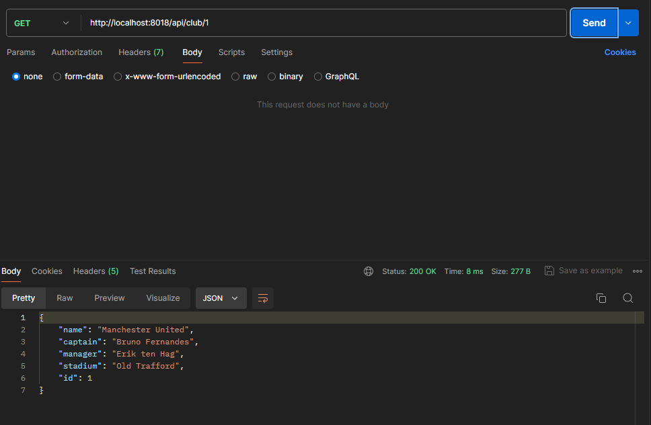Click line number 1 in the gutter
Image resolution: width=651 pixels, height=425 pixels.
tap(24, 318)
